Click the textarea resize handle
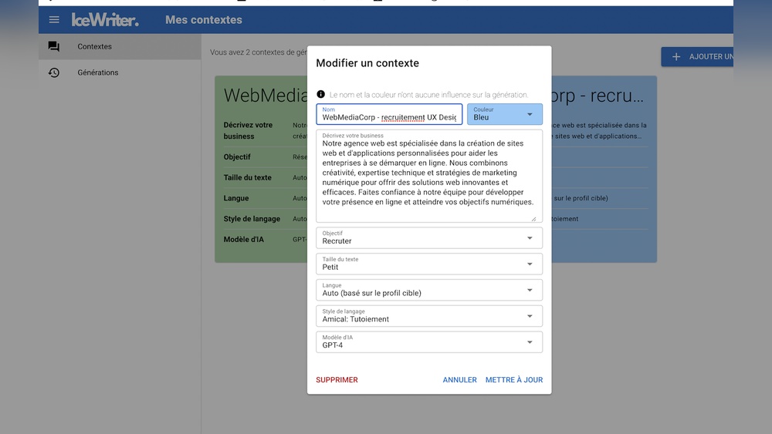Screen dimensions: 772x434 pos(533,218)
